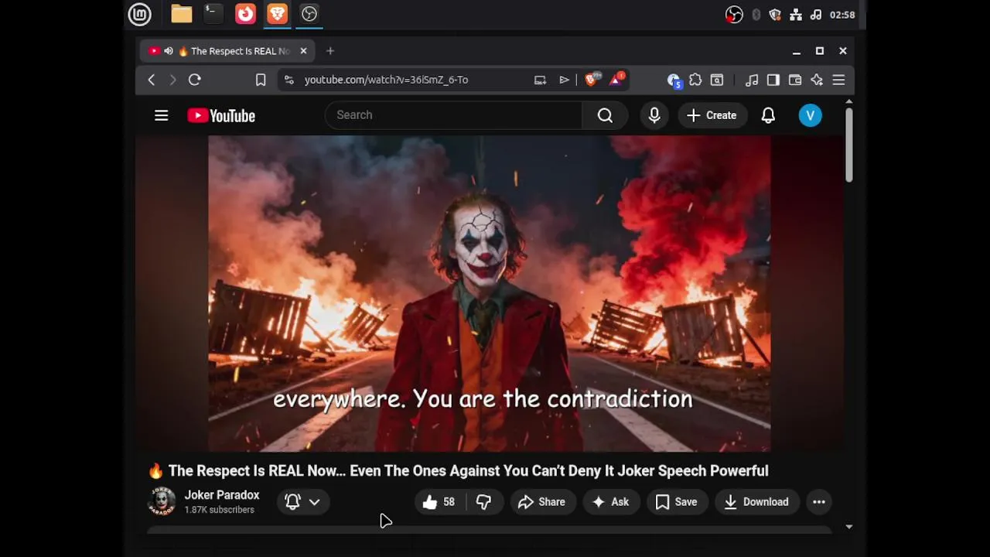This screenshot has width=990, height=557.
Task: Open the Joker Paradox channel avatar
Action: [x=162, y=501]
